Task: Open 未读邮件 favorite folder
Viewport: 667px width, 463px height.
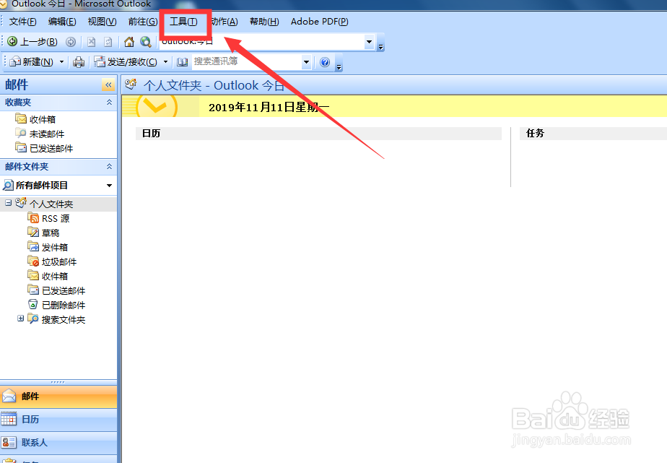Action: pyautogui.click(x=39, y=134)
